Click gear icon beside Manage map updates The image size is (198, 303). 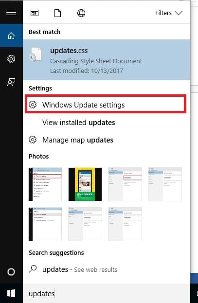(x=33, y=140)
